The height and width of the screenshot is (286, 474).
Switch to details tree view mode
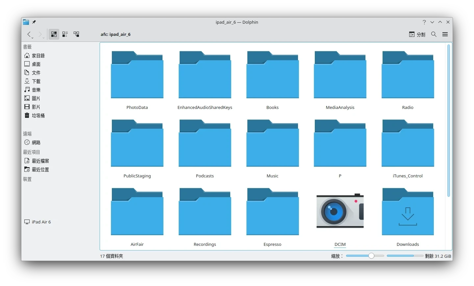tap(76, 34)
